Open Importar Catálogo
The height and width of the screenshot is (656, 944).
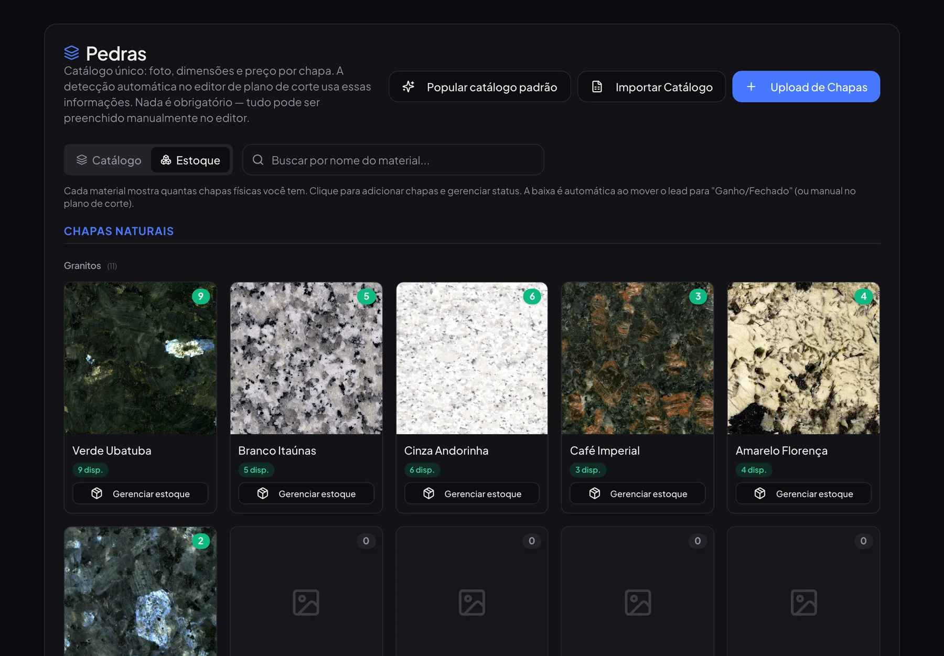pos(651,87)
